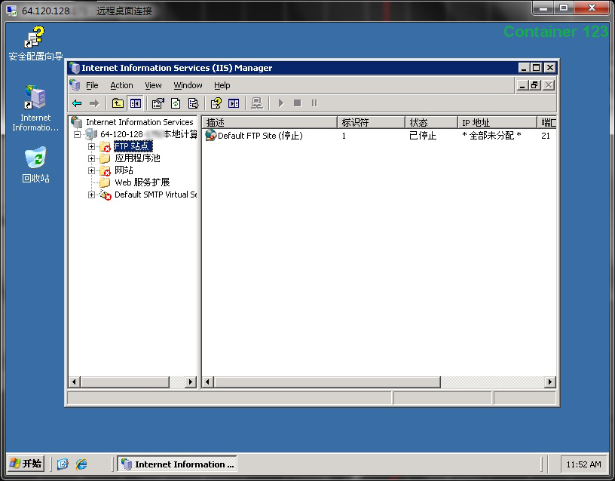Click the Up One Level toolbar icon
Screen dimensions: 615x481
click(x=118, y=103)
